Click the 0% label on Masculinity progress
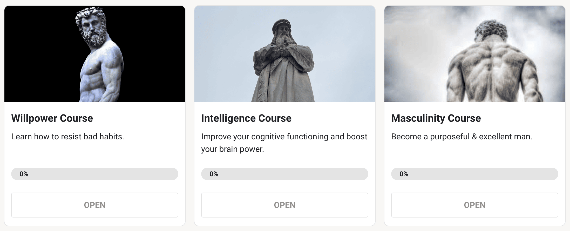 point(404,174)
